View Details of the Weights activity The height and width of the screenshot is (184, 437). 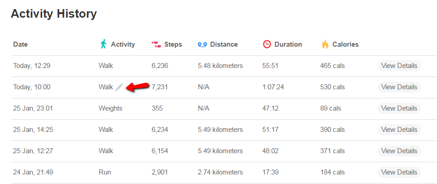pyautogui.click(x=399, y=108)
